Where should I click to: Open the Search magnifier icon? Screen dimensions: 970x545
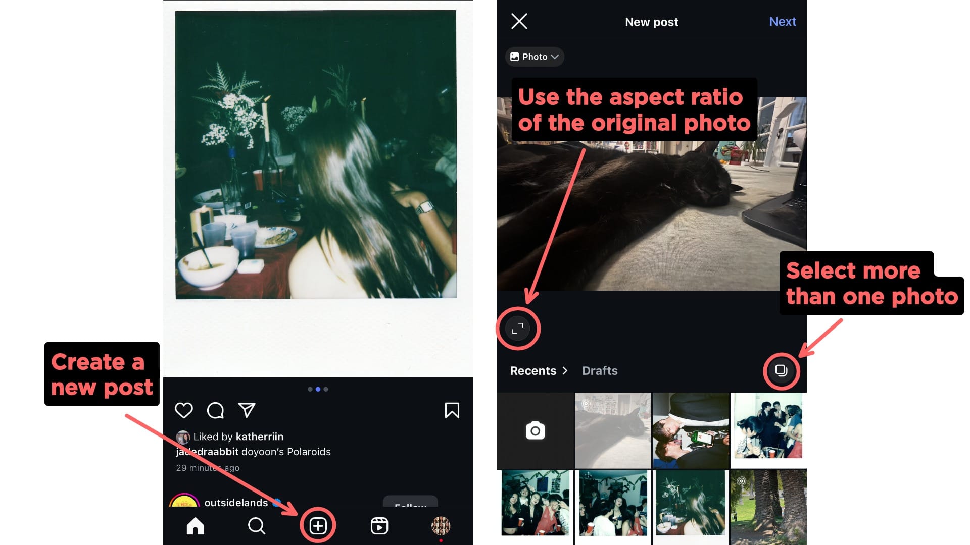pyautogui.click(x=257, y=526)
